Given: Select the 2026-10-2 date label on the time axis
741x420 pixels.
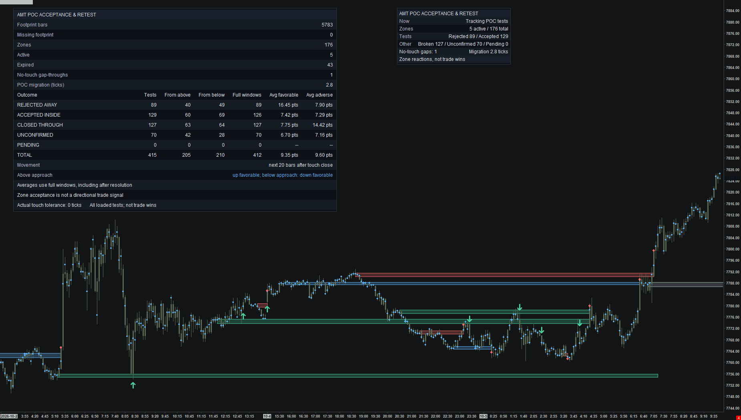Looking at the screenshot, I should (9, 416).
